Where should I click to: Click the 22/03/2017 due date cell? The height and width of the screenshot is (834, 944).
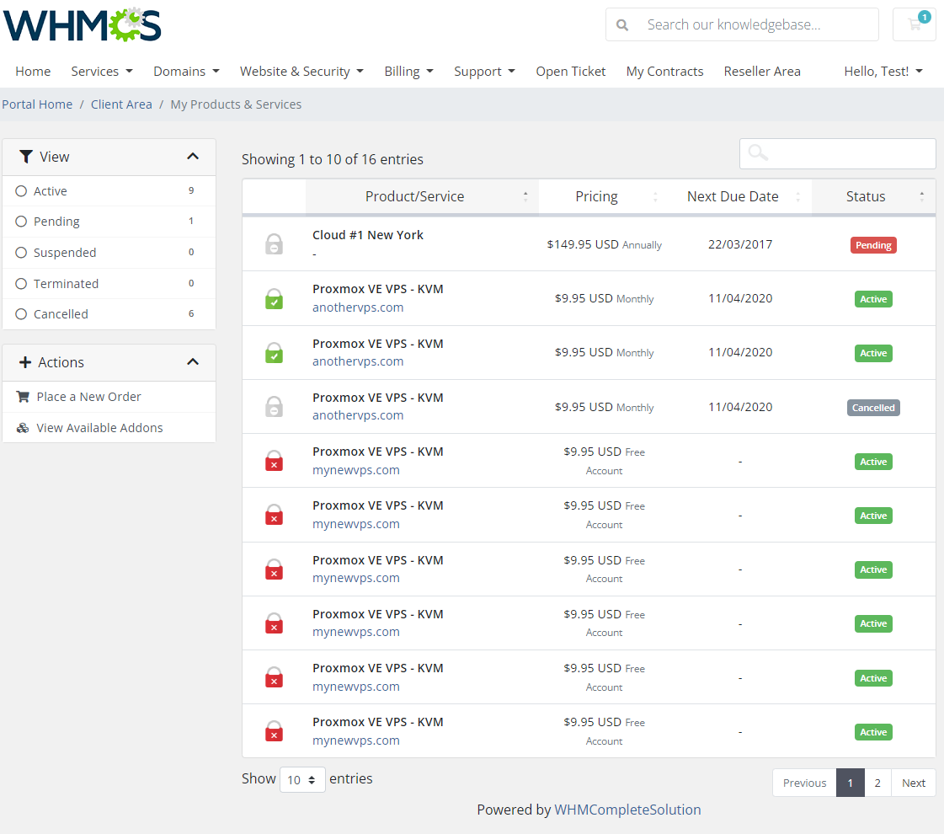pos(740,244)
